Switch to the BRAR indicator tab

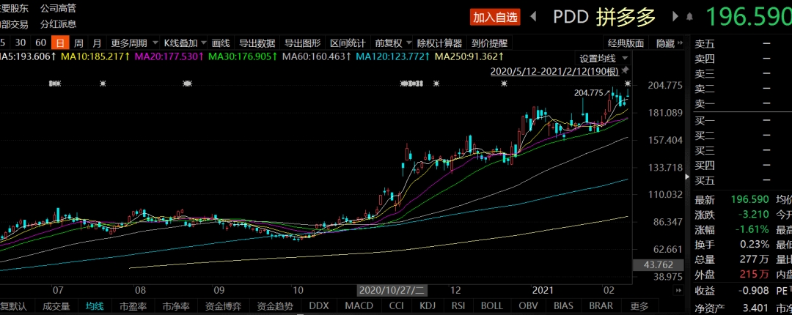601,306
